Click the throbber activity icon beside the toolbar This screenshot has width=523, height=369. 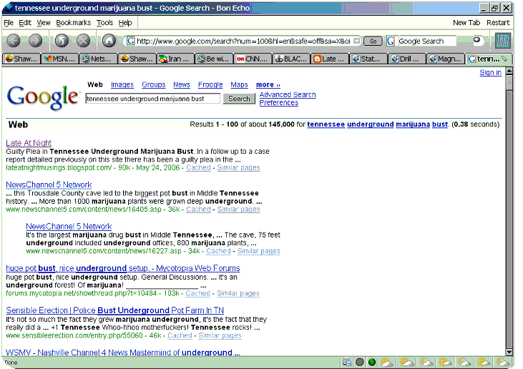click(x=503, y=41)
